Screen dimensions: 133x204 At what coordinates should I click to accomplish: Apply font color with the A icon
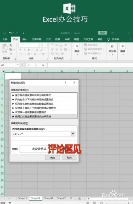pyautogui.click(x=35, y=54)
